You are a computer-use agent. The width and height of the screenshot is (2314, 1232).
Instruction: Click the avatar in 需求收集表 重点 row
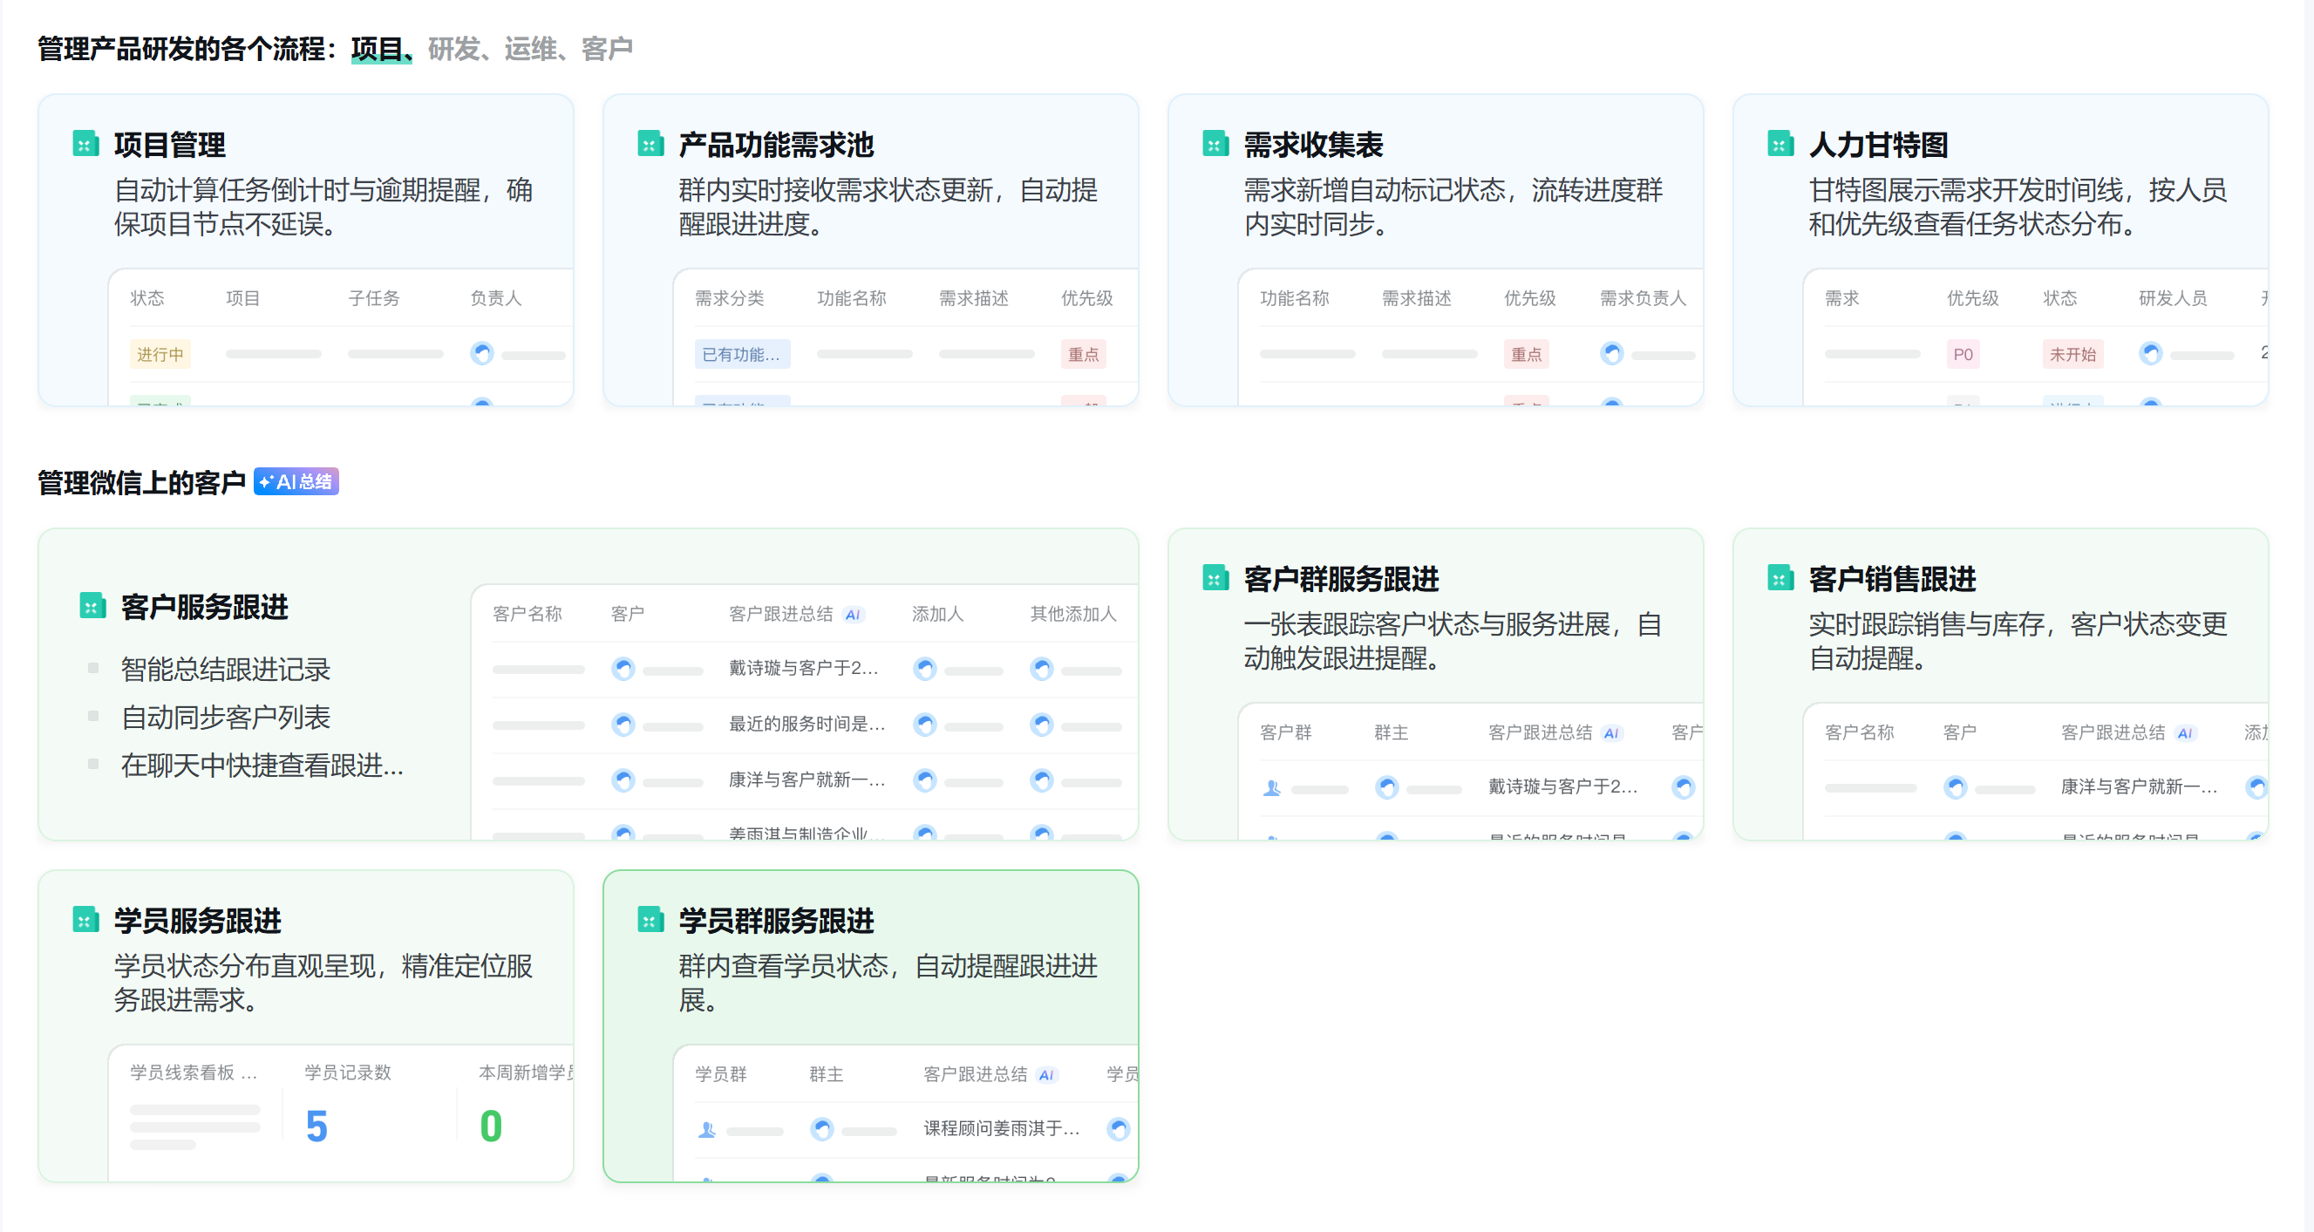1611,354
